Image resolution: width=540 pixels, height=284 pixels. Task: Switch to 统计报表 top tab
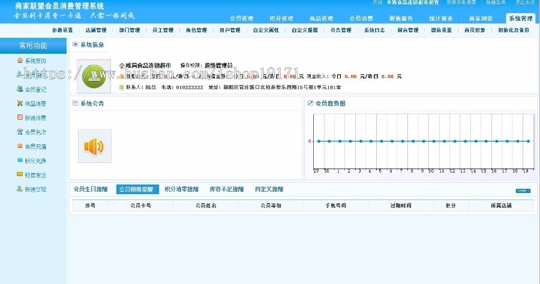(441, 19)
